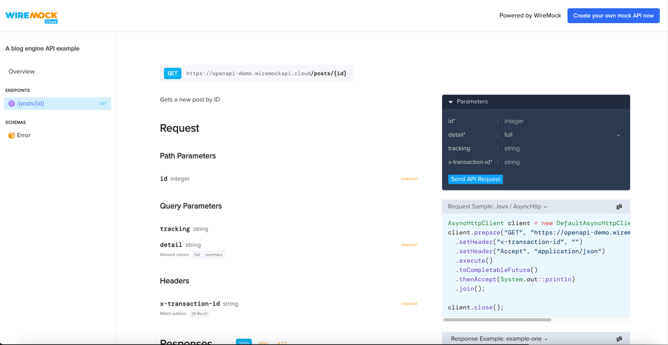Open the Response Example: example-one dropdown

click(x=499, y=339)
